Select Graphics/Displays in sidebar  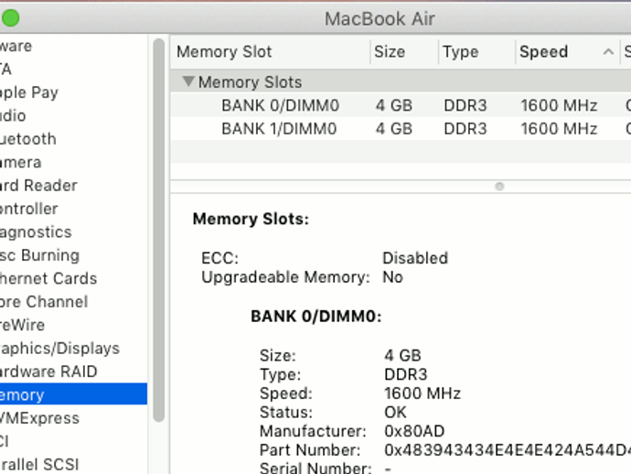pyautogui.click(x=60, y=349)
